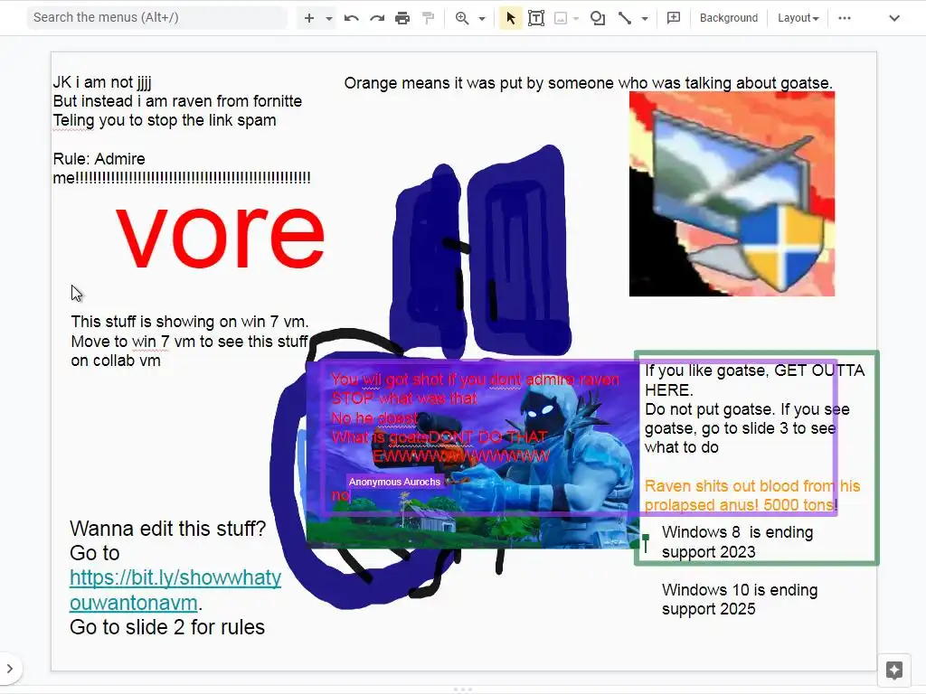926x694 pixels.
Task: Click the zoom magnifier icon
Action: pos(462,18)
